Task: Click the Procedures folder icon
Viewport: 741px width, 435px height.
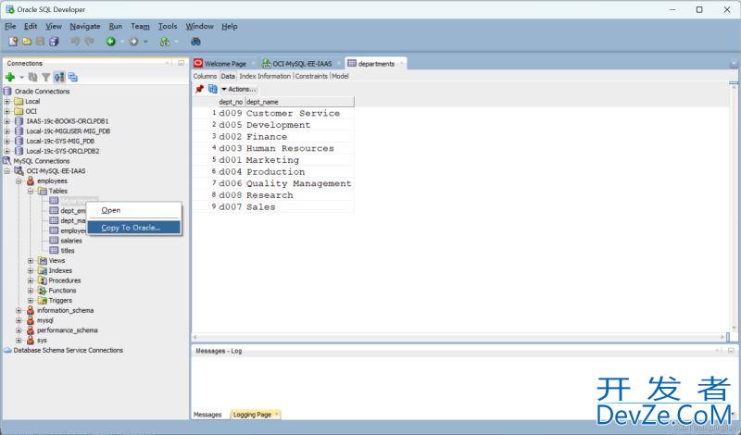Action: coord(42,280)
